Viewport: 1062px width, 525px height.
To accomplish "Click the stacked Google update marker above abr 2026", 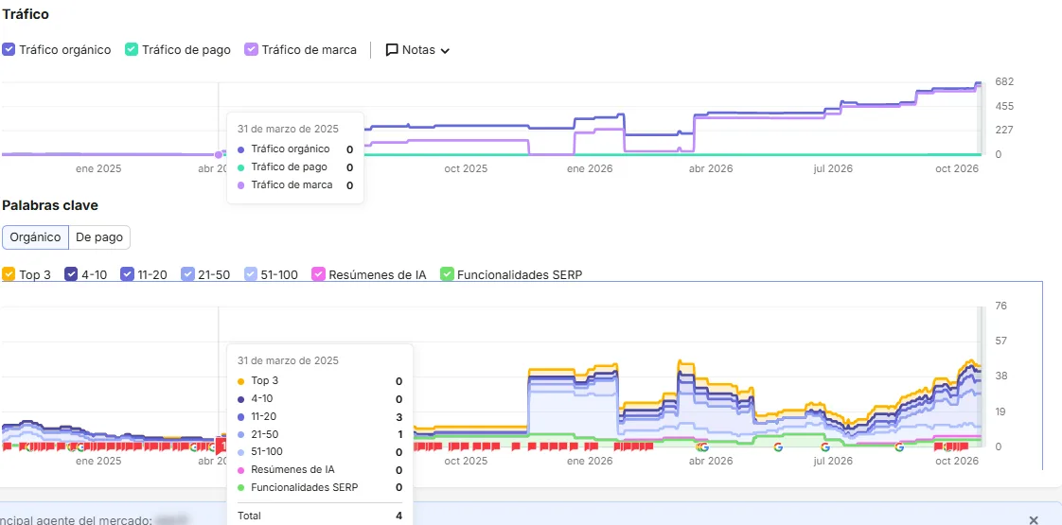I will coord(702,446).
